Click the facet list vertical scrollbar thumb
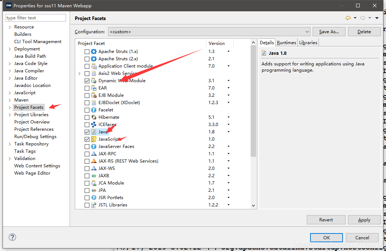This screenshot has height=251, width=386. pyautogui.click(x=253, y=101)
